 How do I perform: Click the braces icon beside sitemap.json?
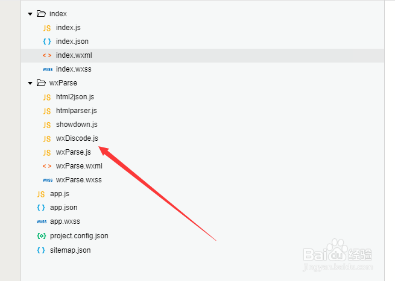(41, 250)
